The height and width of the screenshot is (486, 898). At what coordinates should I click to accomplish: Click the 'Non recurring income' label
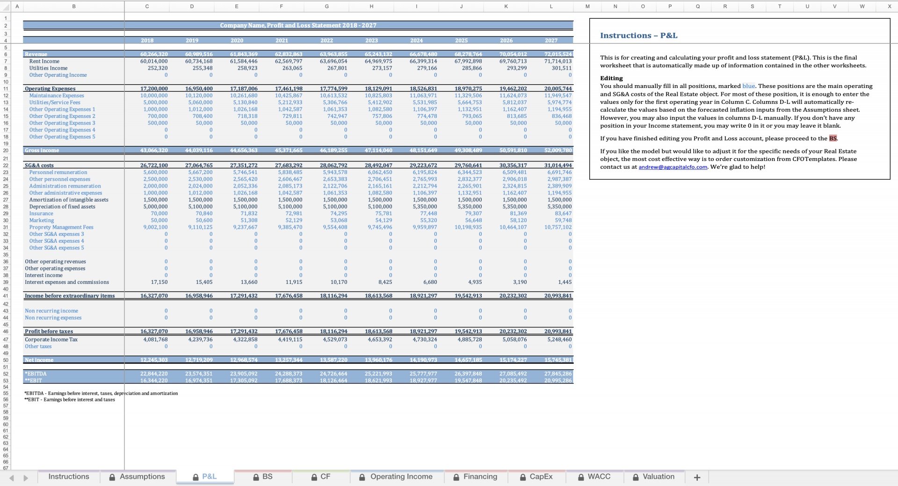[51, 311]
